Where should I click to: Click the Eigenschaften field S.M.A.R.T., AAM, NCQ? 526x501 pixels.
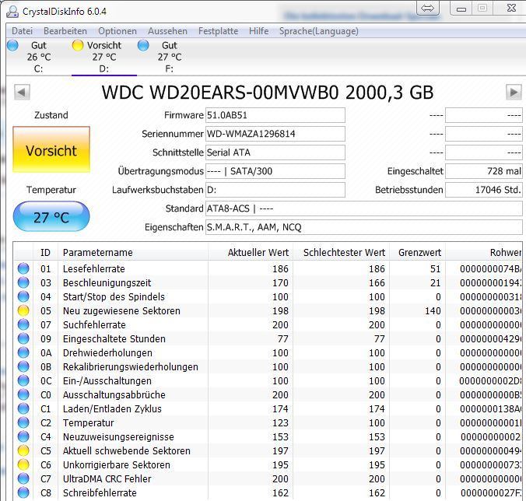363,227
